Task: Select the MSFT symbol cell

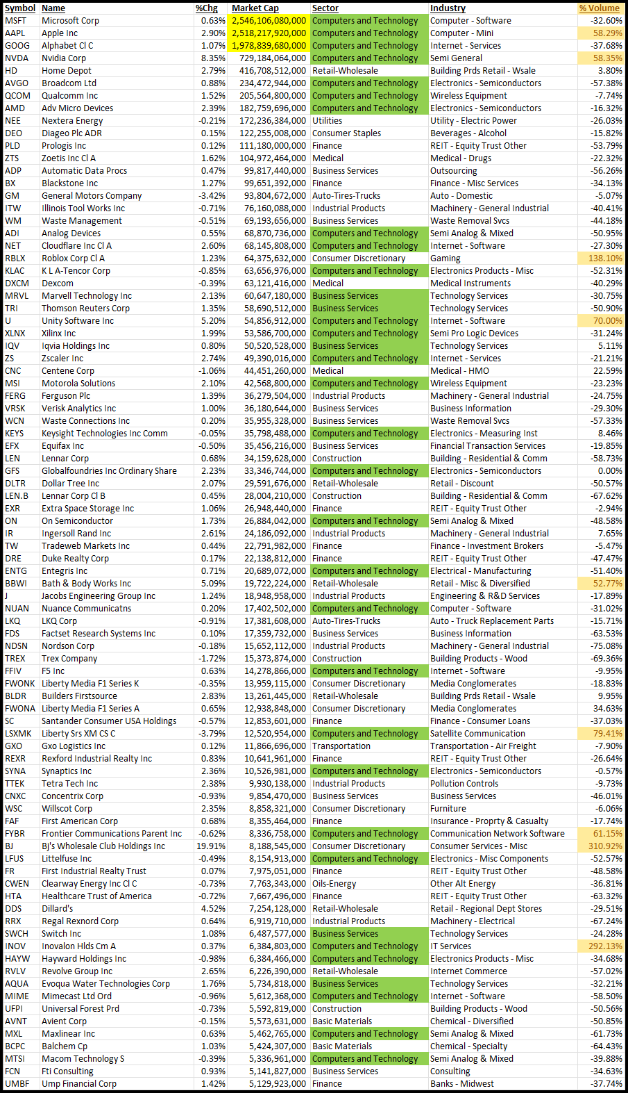Action: (x=15, y=21)
